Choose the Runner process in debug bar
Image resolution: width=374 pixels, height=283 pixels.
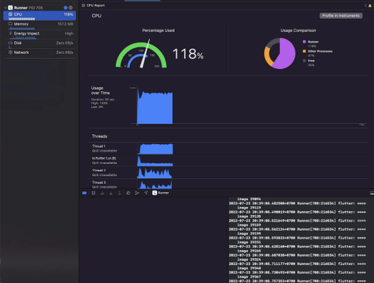coord(161,193)
